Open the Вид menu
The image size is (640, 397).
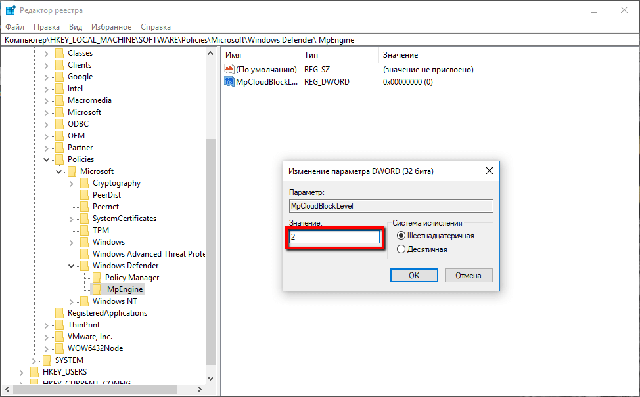pyautogui.click(x=76, y=27)
